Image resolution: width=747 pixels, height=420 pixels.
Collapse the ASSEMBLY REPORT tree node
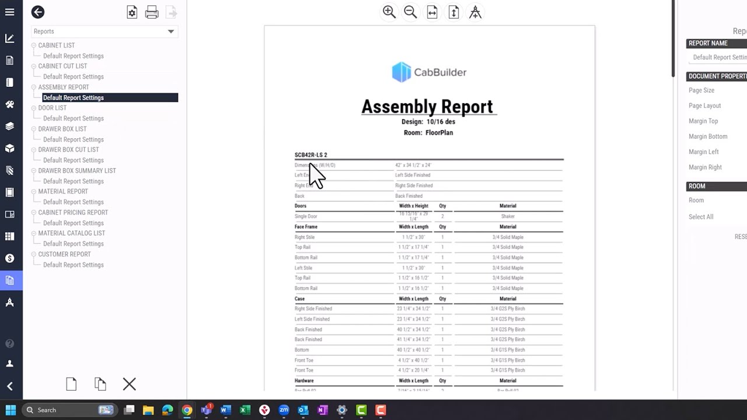coord(33,87)
